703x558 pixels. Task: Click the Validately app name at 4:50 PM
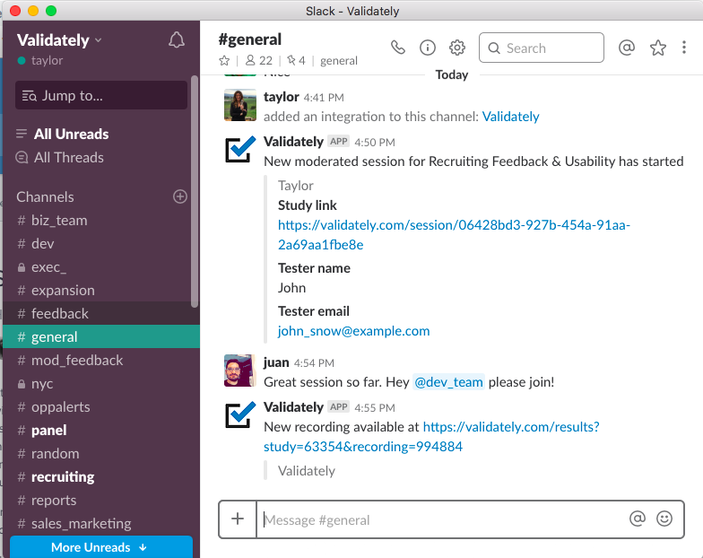pyautogui.click(x=293, y=142)
